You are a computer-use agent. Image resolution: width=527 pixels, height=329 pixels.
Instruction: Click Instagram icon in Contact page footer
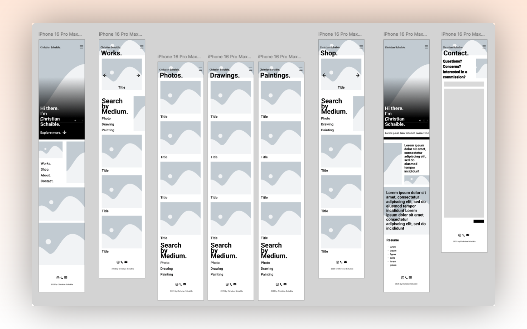pos(459,235)
